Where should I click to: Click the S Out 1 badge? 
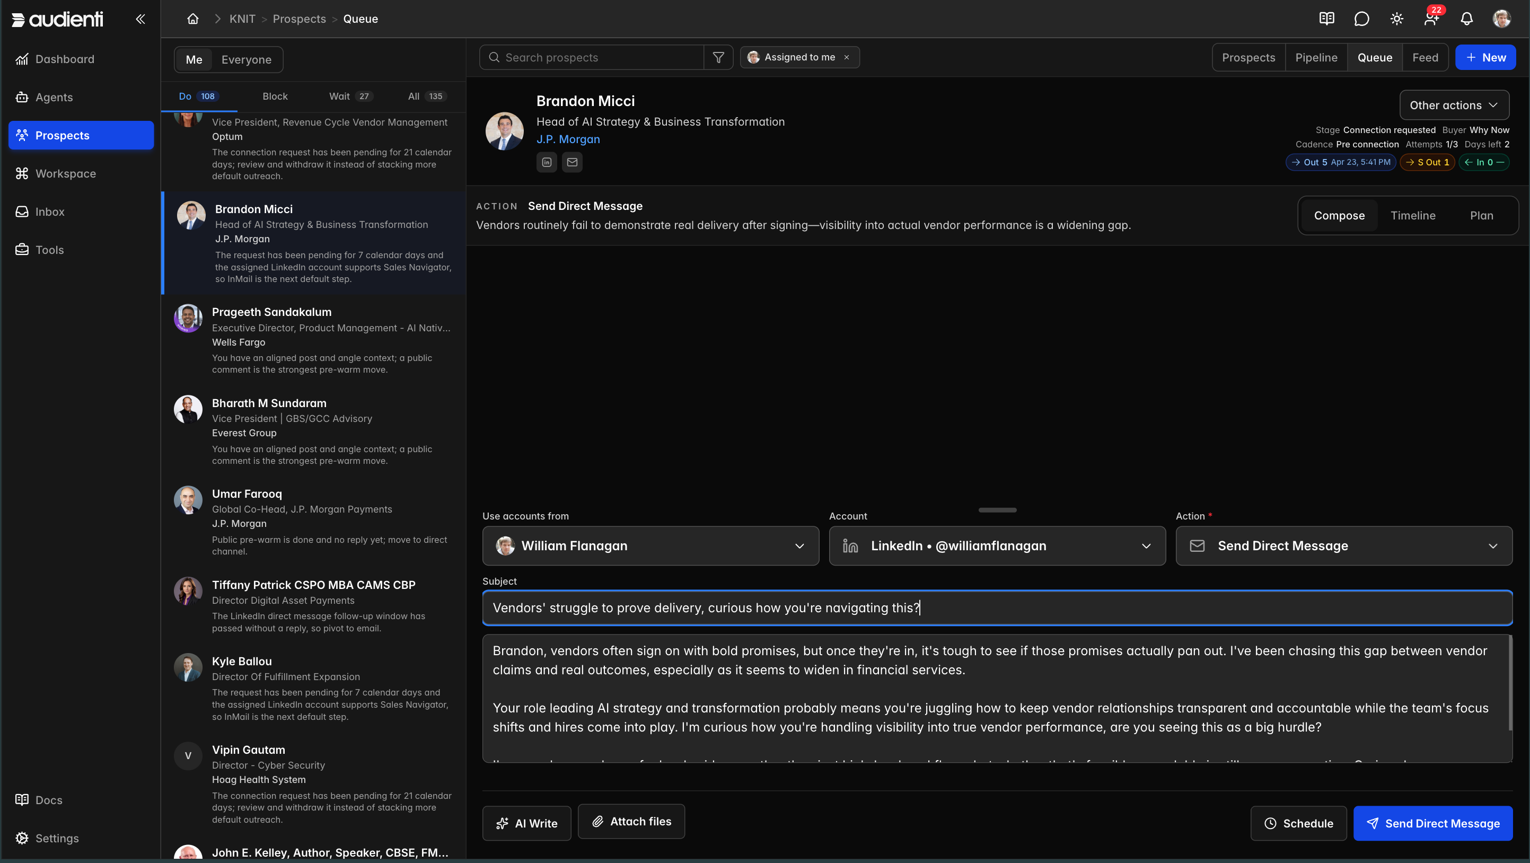[x=1427, y=162]
